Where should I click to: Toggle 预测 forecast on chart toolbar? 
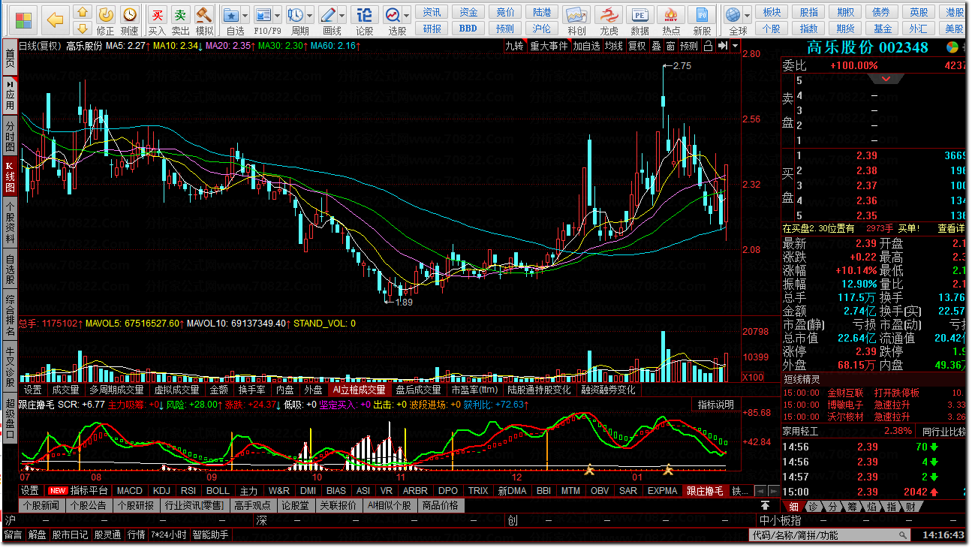pyautogui.click(x=688, y=46)
